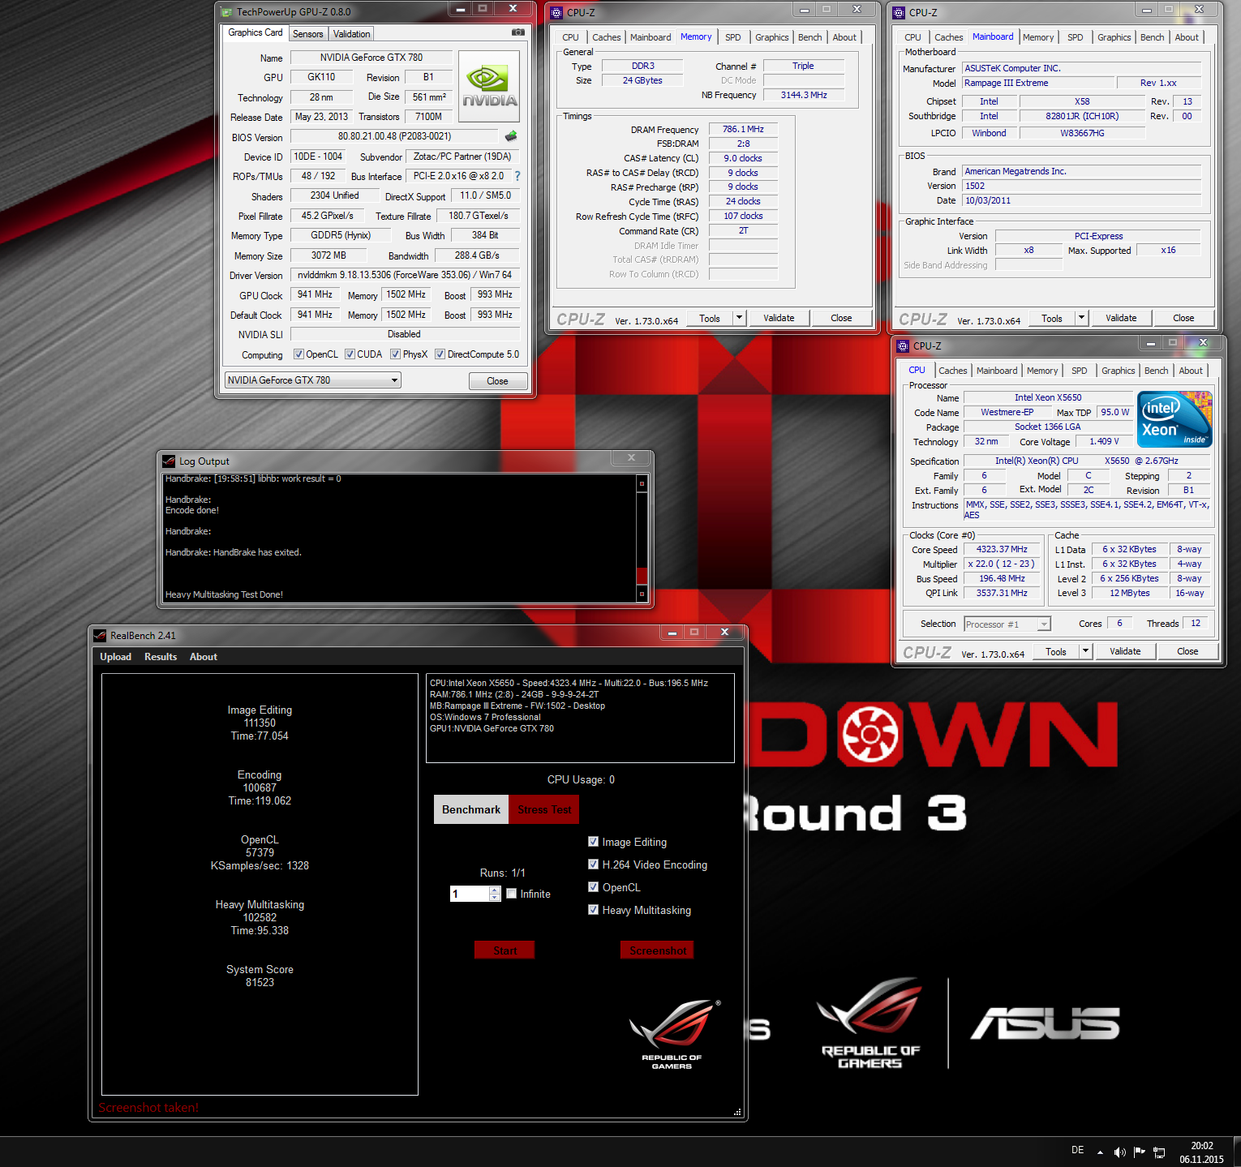
Task: Click the CPU-Z Memory window title icon
Action: [x=556, y=12]
